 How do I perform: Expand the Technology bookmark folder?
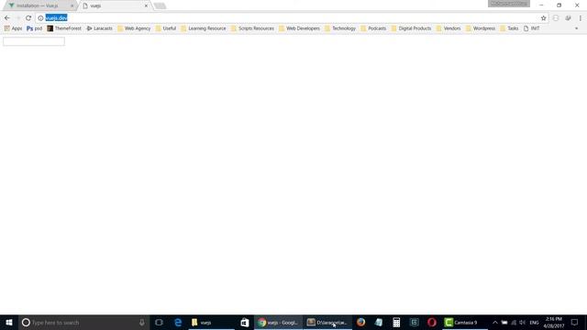[340, 28]
